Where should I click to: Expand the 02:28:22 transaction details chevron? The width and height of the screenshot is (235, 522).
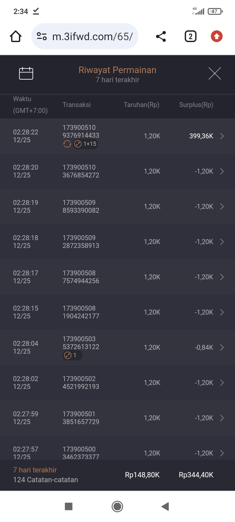tap(222, 136)
